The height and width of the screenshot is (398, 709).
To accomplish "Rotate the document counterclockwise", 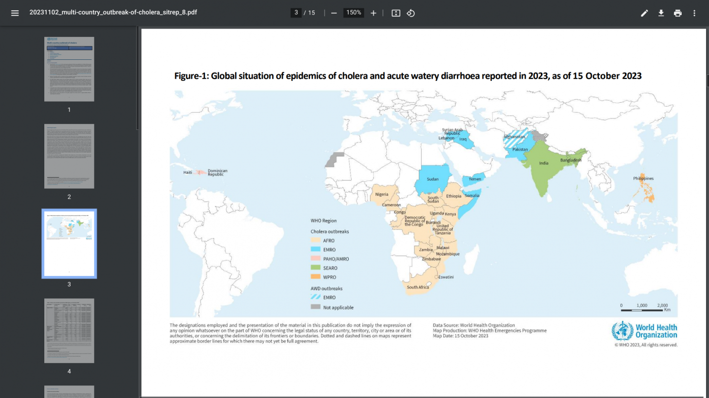I will click(x=410, y=13).
